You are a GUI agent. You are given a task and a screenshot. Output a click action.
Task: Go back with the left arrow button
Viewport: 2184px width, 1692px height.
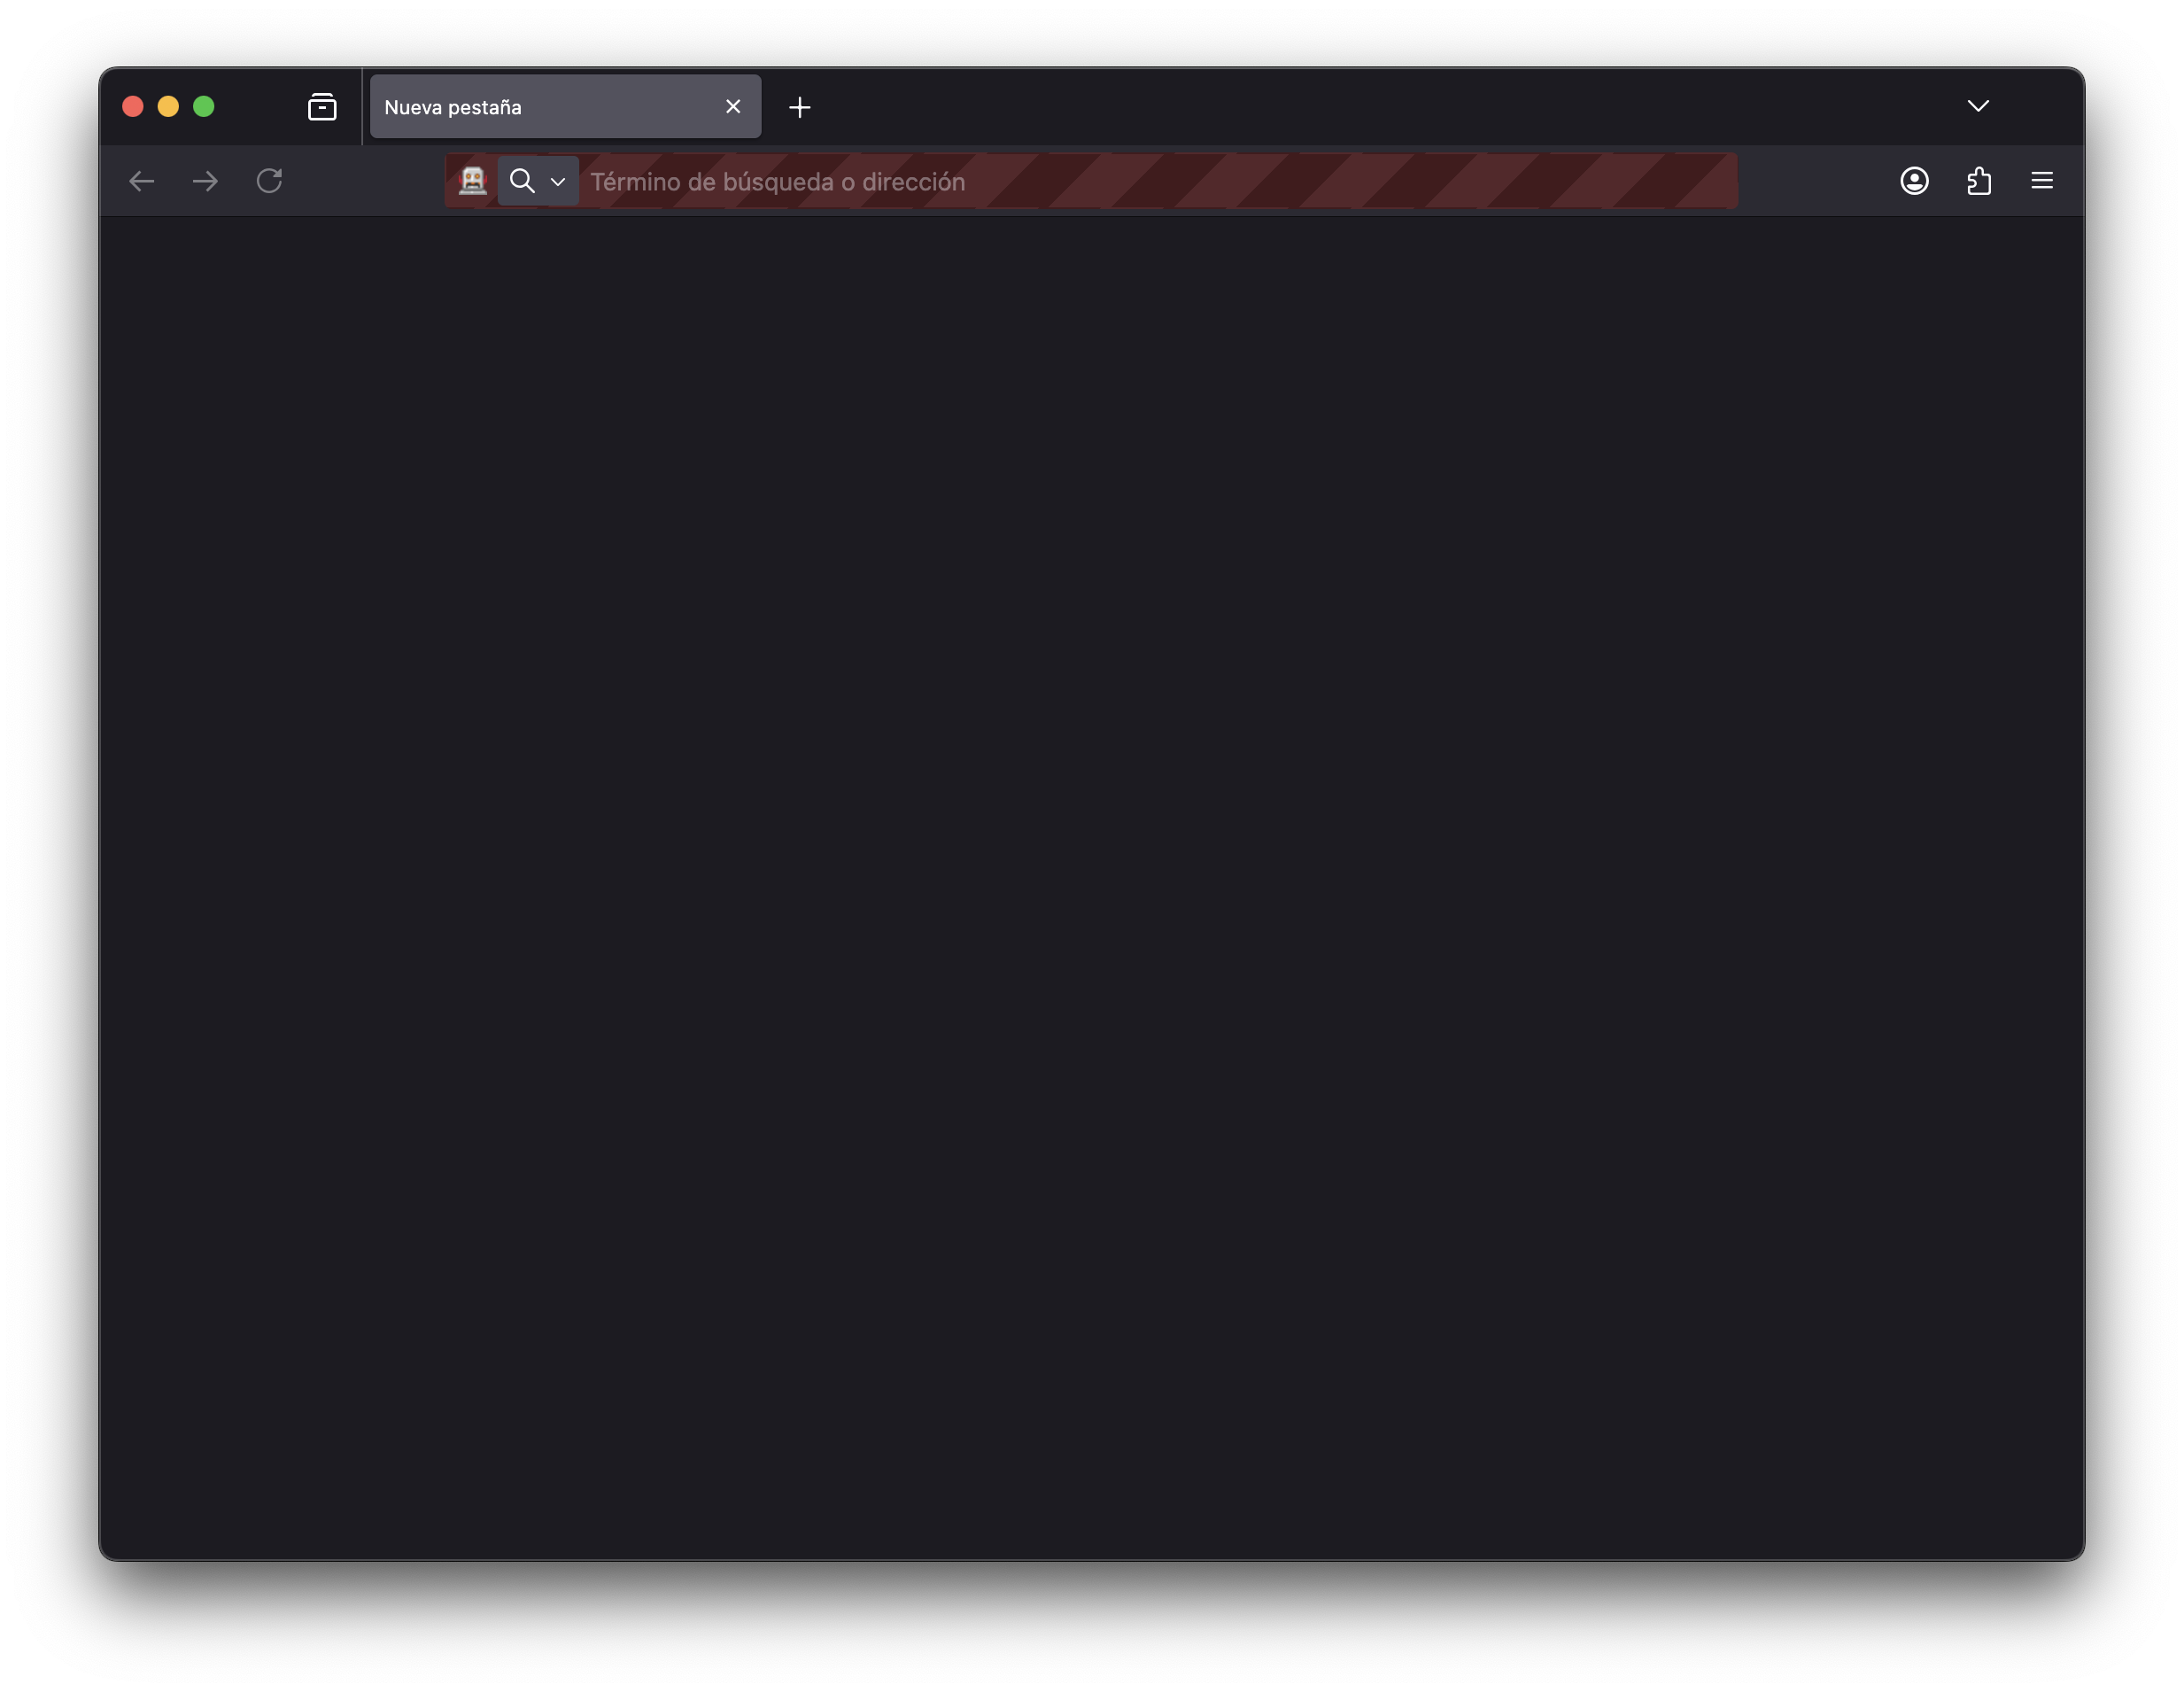142,181
